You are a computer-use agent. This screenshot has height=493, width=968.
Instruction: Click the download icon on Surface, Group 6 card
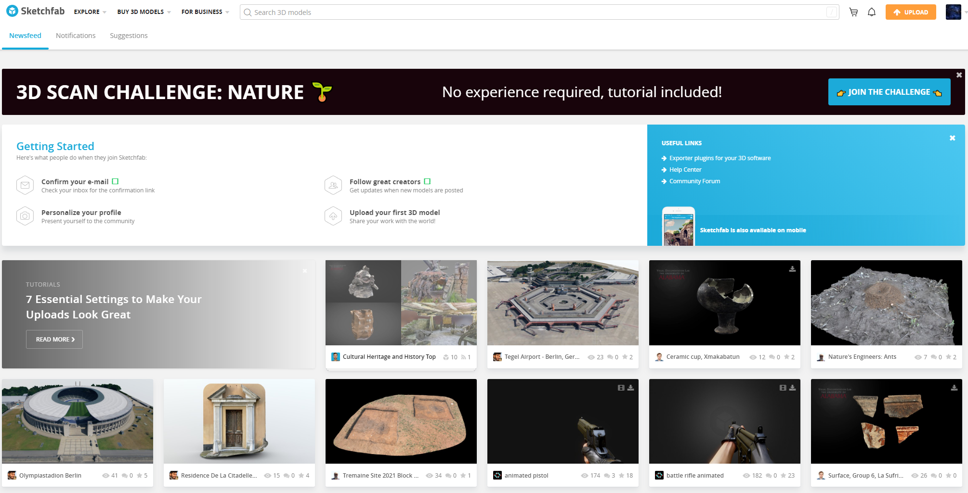[954, 388]
